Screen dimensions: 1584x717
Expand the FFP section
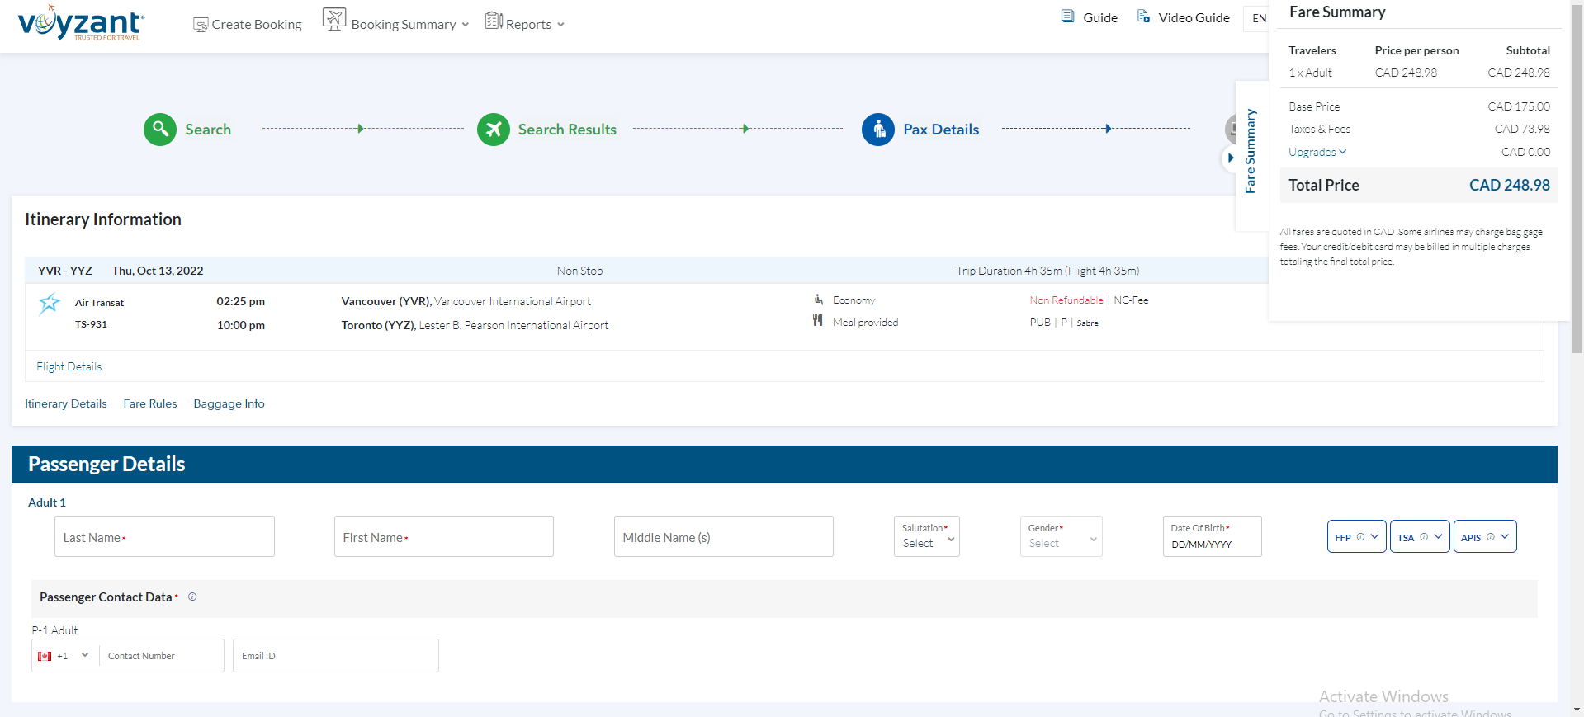point(1356,537)
